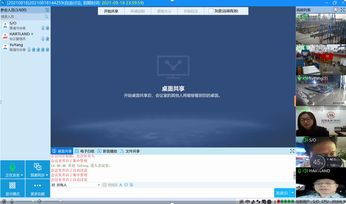This screenshot has height=204, width=346.
Task: Click the font style icon in chat
Action: [121, 185]
